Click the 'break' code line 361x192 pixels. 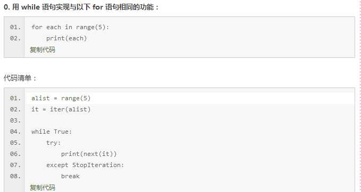point(70,176)
